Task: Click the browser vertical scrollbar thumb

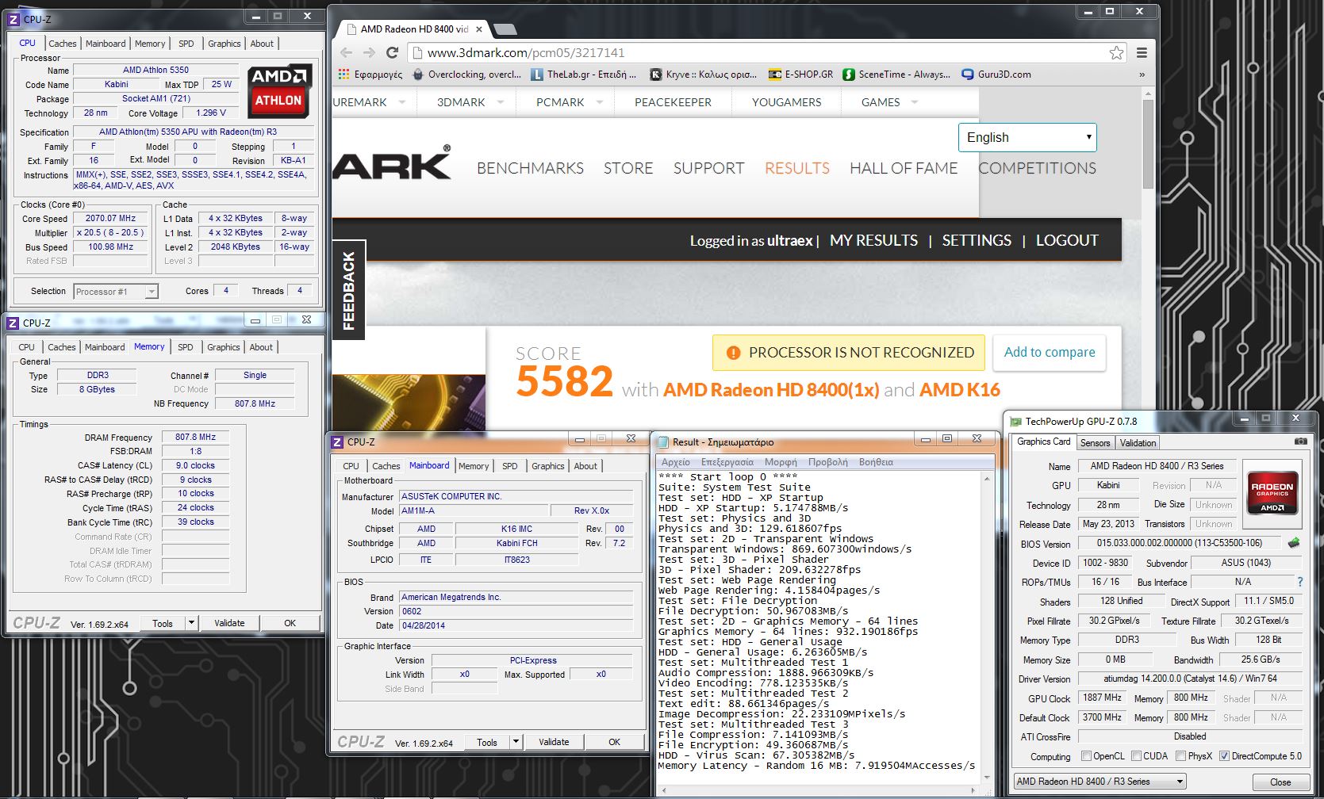Action: click(x=1147, y=144)
